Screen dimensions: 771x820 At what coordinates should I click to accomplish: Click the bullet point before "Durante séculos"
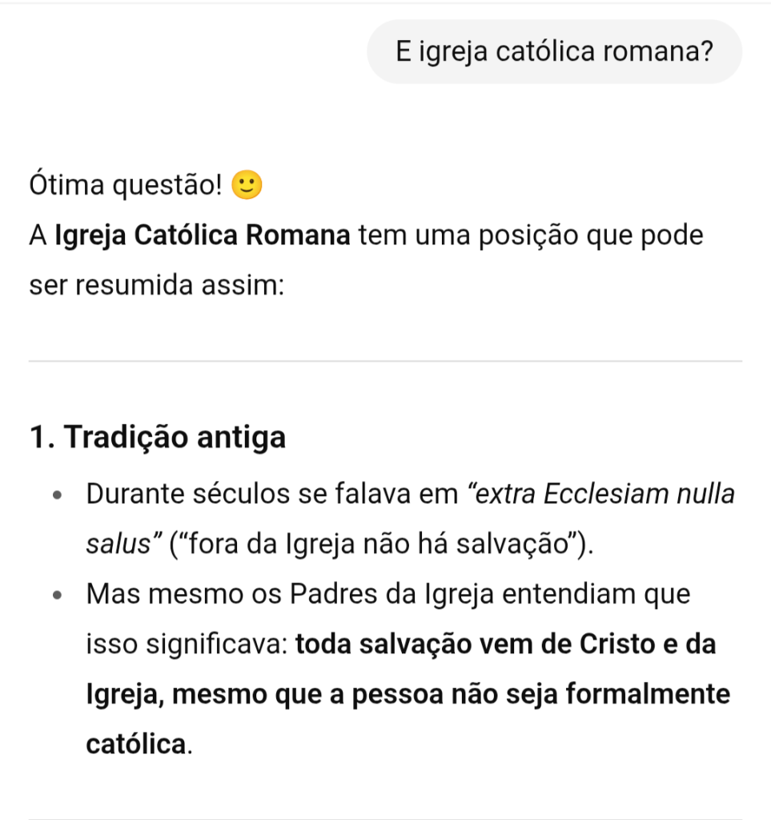(57, 495)
